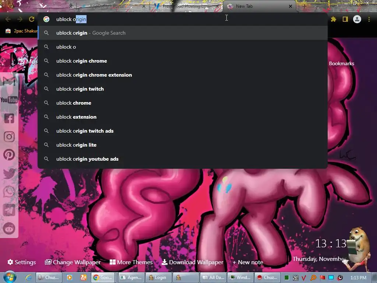Viewport: 377px width, 283px height.
Task: Click the back navigation arrow
Action: pyautogui.click(x=8, y=19)
